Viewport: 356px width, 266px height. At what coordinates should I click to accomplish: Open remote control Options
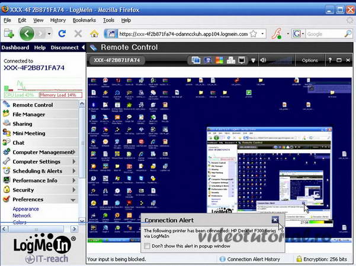[x=310, y=60]
